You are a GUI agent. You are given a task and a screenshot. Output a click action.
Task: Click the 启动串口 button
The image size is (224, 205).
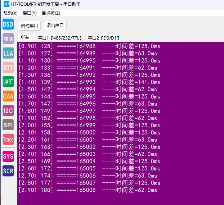[x=30, y=26]
